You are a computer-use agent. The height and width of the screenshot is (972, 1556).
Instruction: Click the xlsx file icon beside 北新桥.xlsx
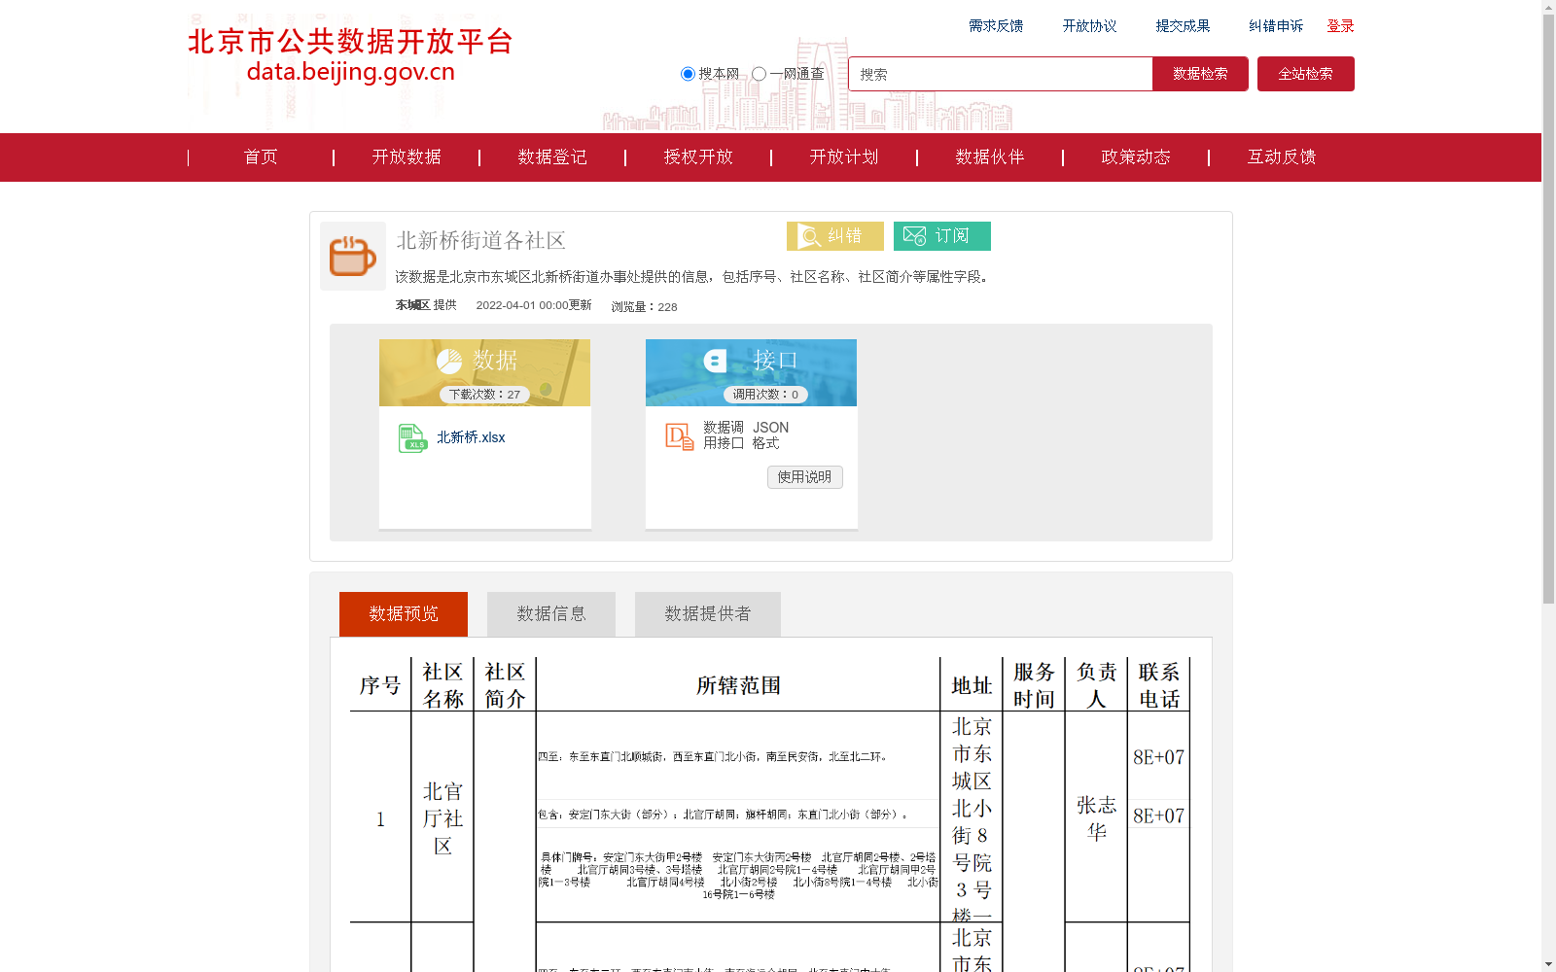click(412, 438)
